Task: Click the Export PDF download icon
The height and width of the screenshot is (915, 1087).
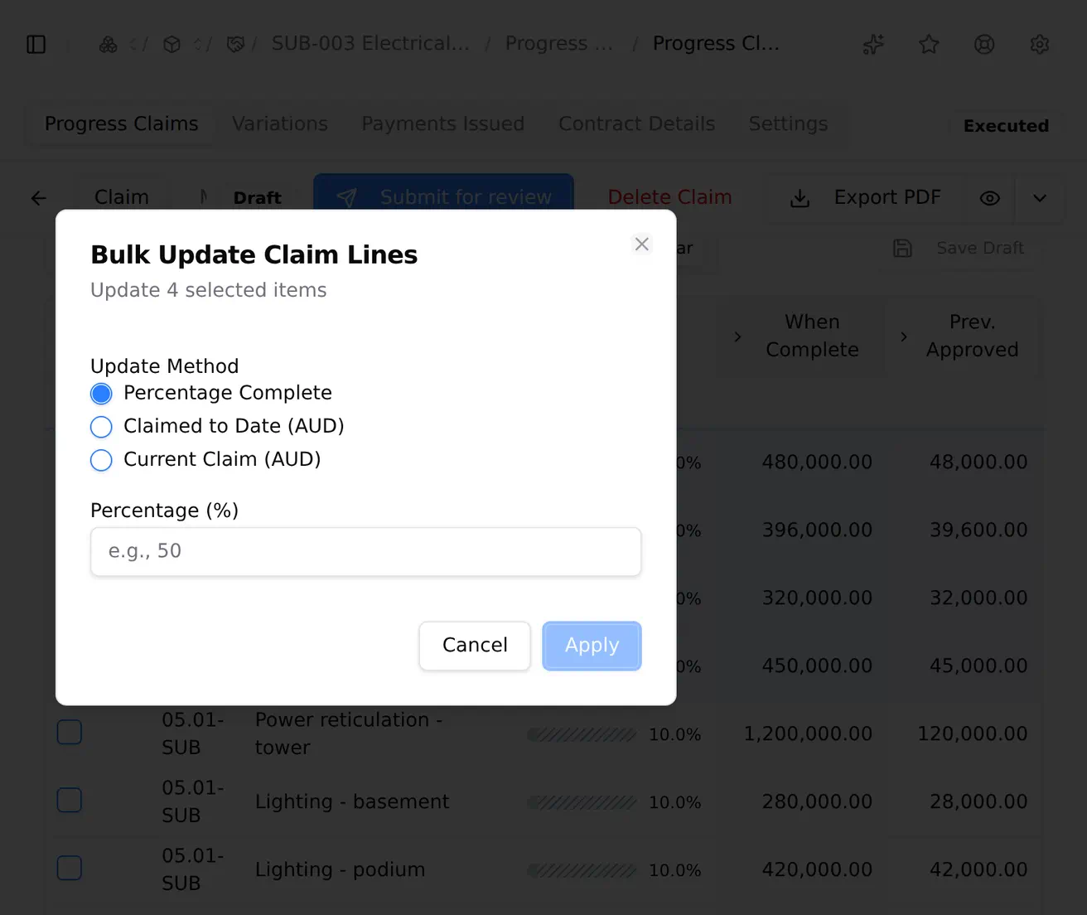Action: click(x=800, y=198)
